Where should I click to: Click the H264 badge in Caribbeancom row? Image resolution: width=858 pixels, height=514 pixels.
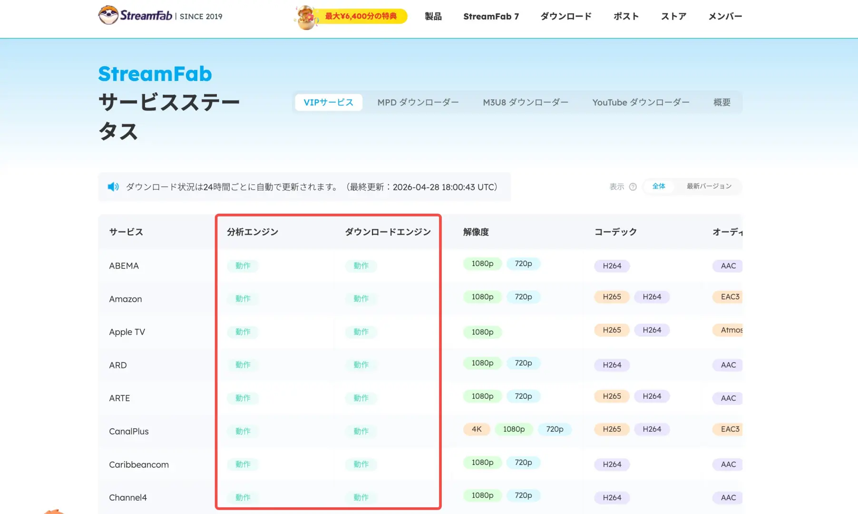(612, 465)
